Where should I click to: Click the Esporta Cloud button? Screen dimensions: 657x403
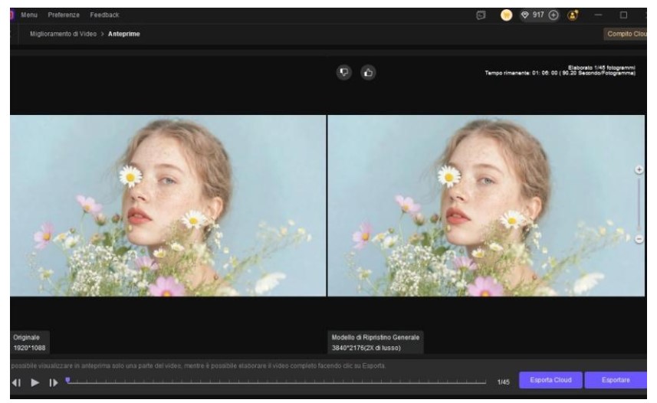550,380
